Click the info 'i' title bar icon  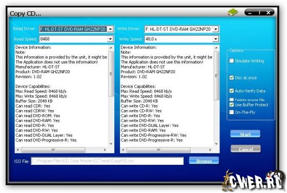pyautogui.click(x=259, y=12)
